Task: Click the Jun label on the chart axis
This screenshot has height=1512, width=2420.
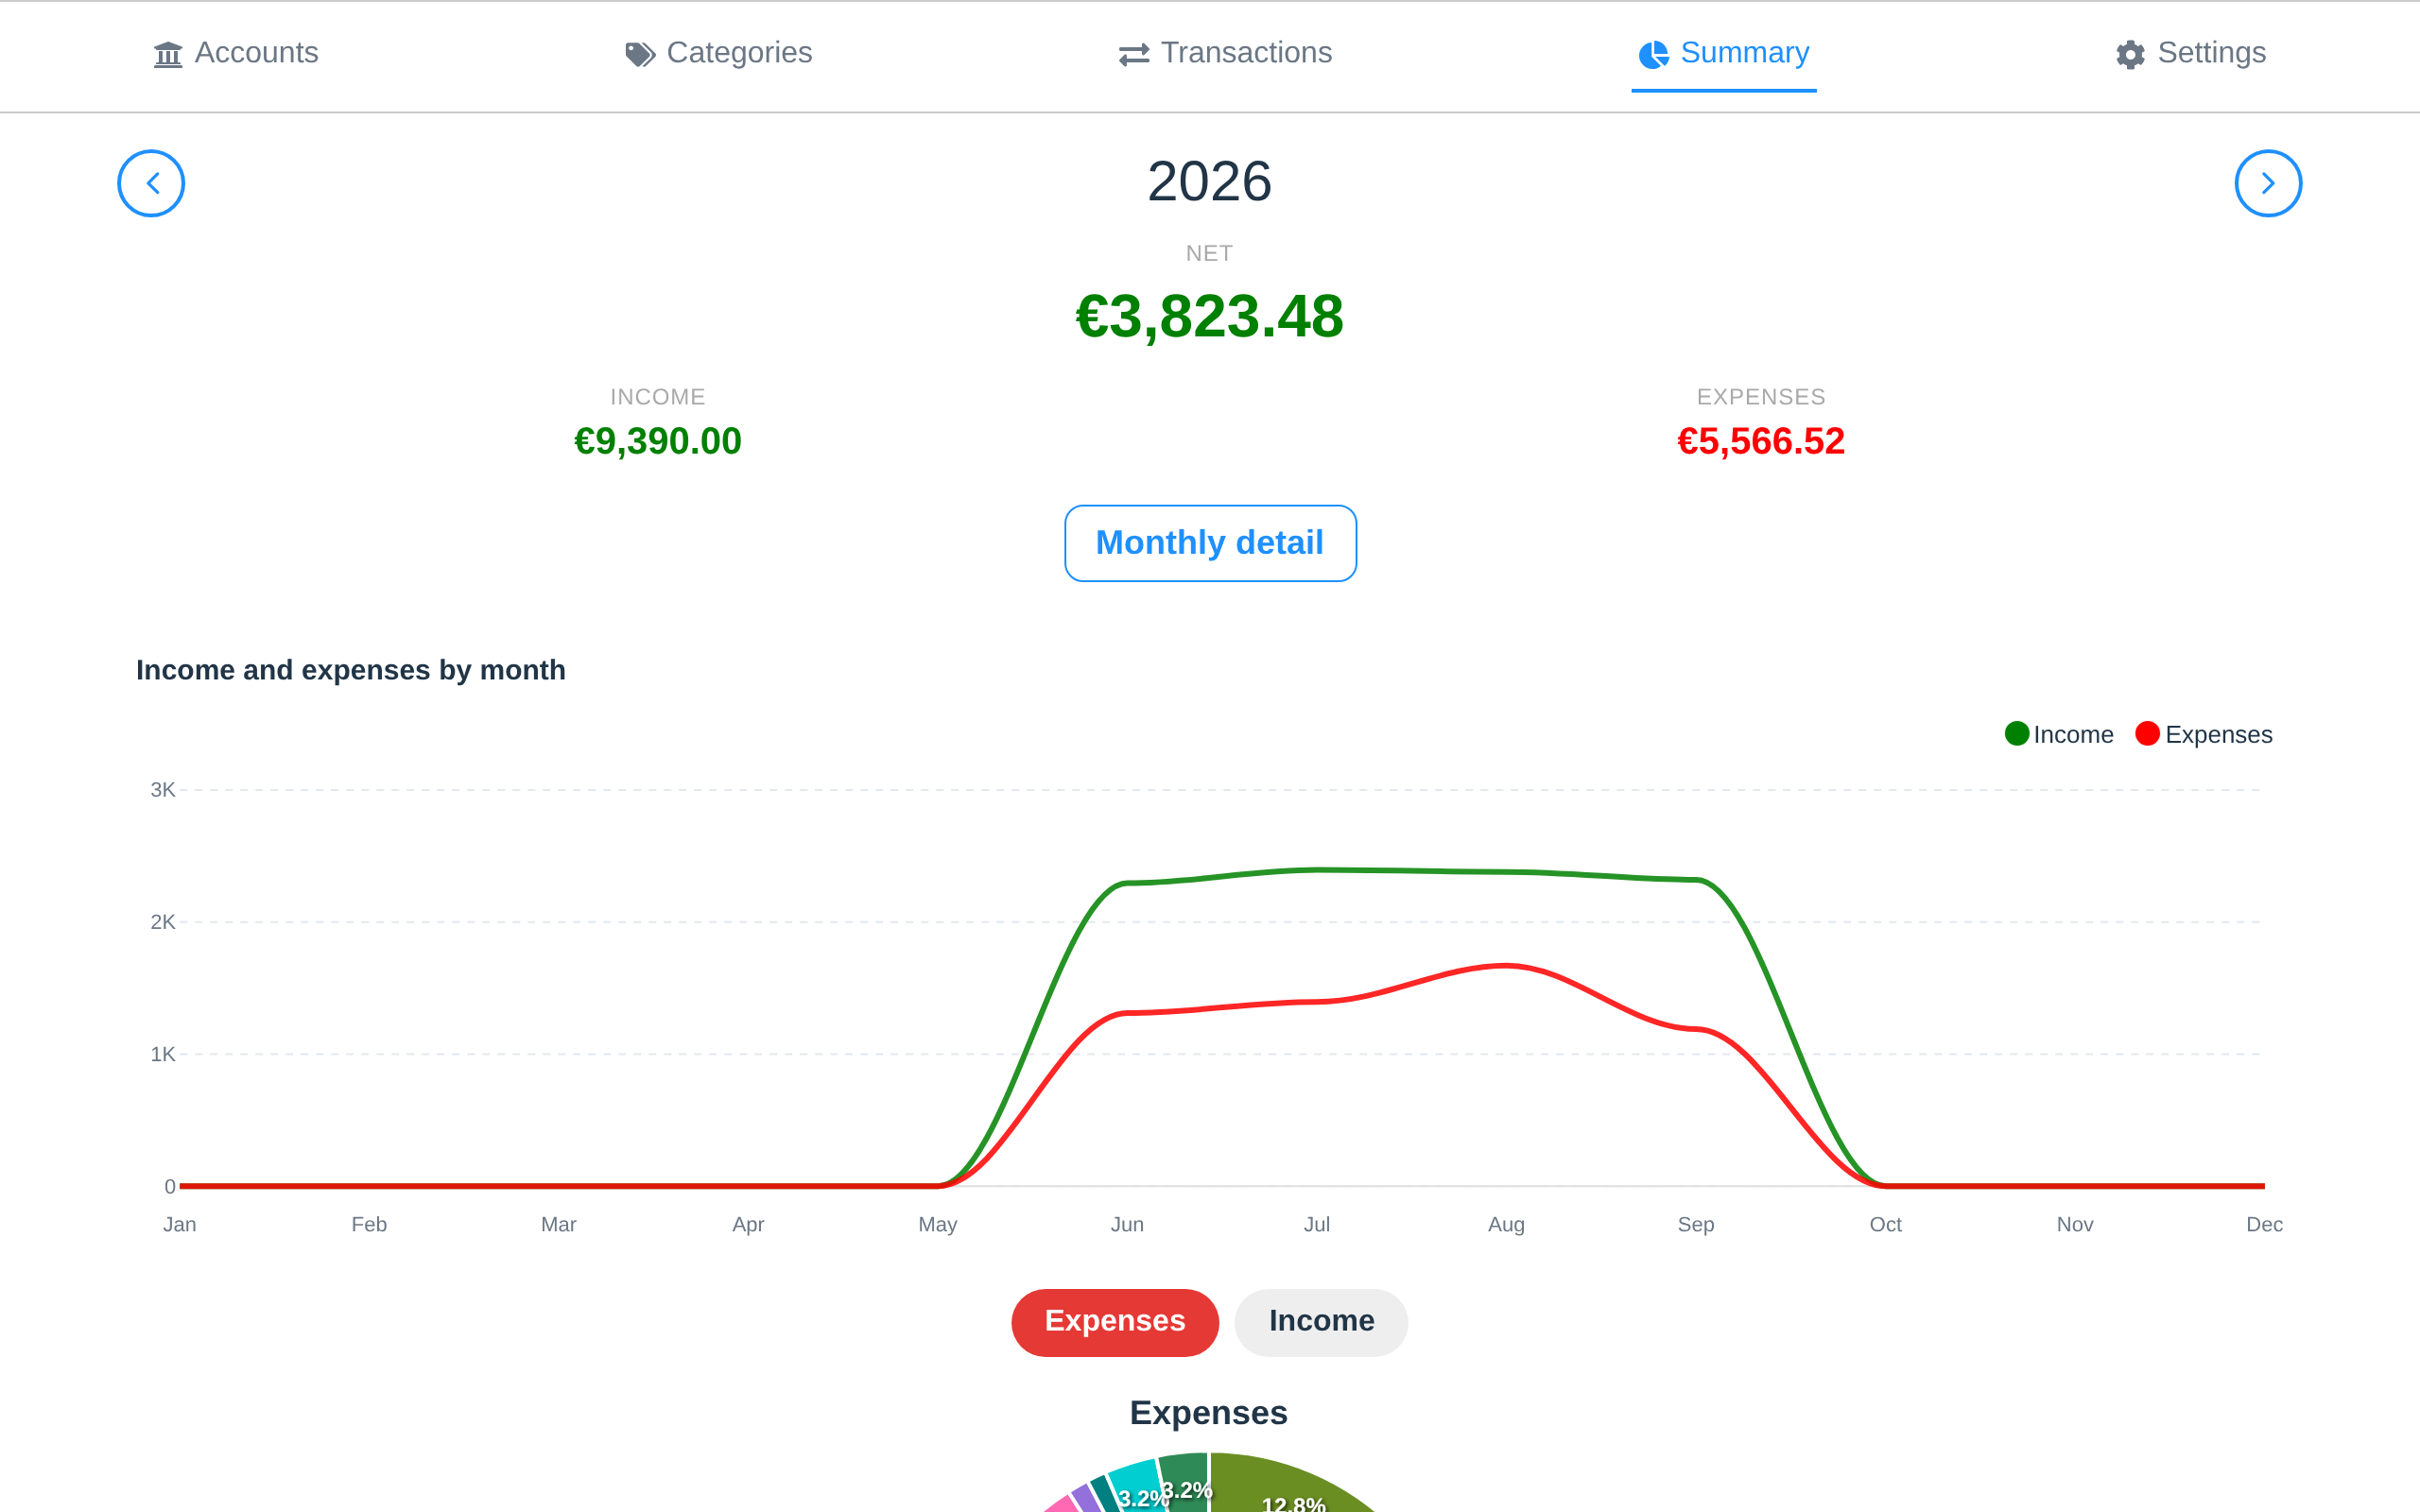Action: tap(1127, 1225)
